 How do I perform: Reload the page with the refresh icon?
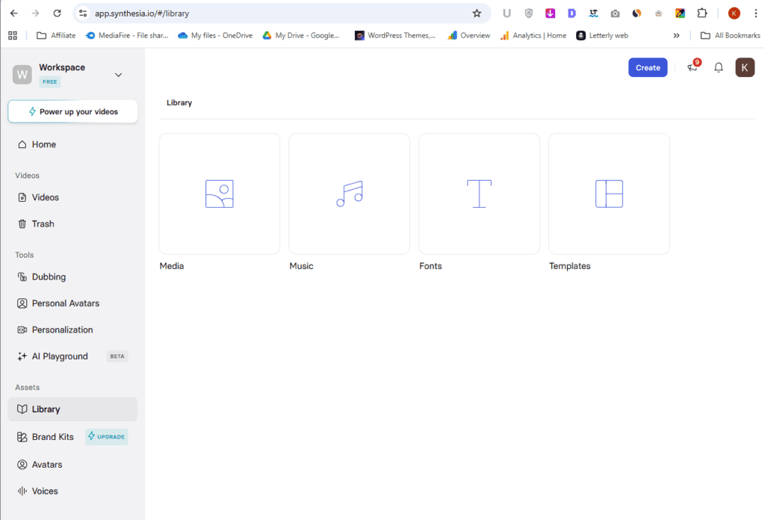tap(57, 13)
